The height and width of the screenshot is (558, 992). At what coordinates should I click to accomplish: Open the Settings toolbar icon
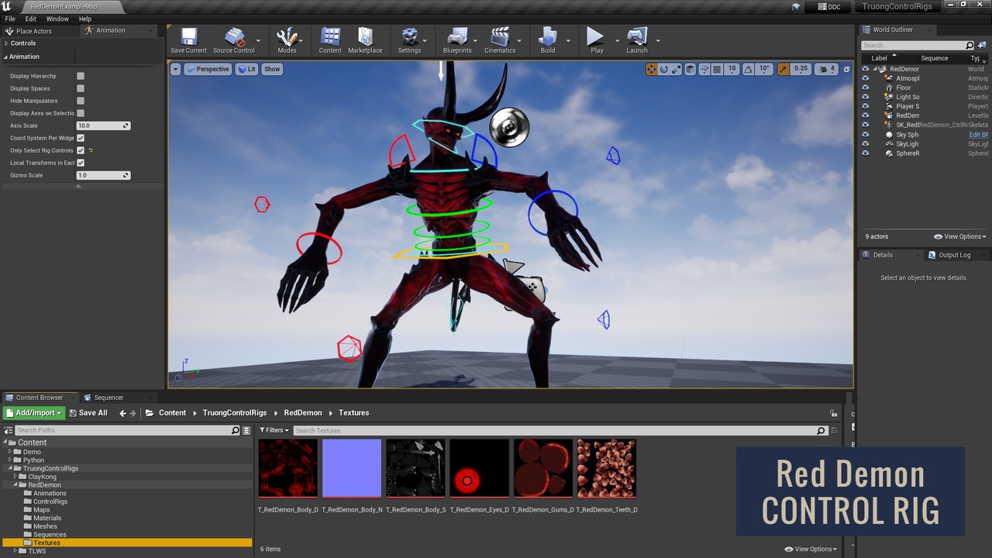409,40
